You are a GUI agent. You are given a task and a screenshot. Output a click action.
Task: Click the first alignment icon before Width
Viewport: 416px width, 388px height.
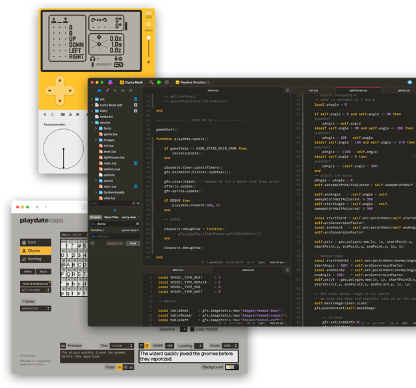tap(142, 346)
